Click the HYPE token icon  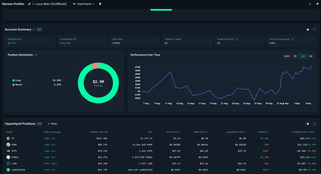tap(8, 151)
